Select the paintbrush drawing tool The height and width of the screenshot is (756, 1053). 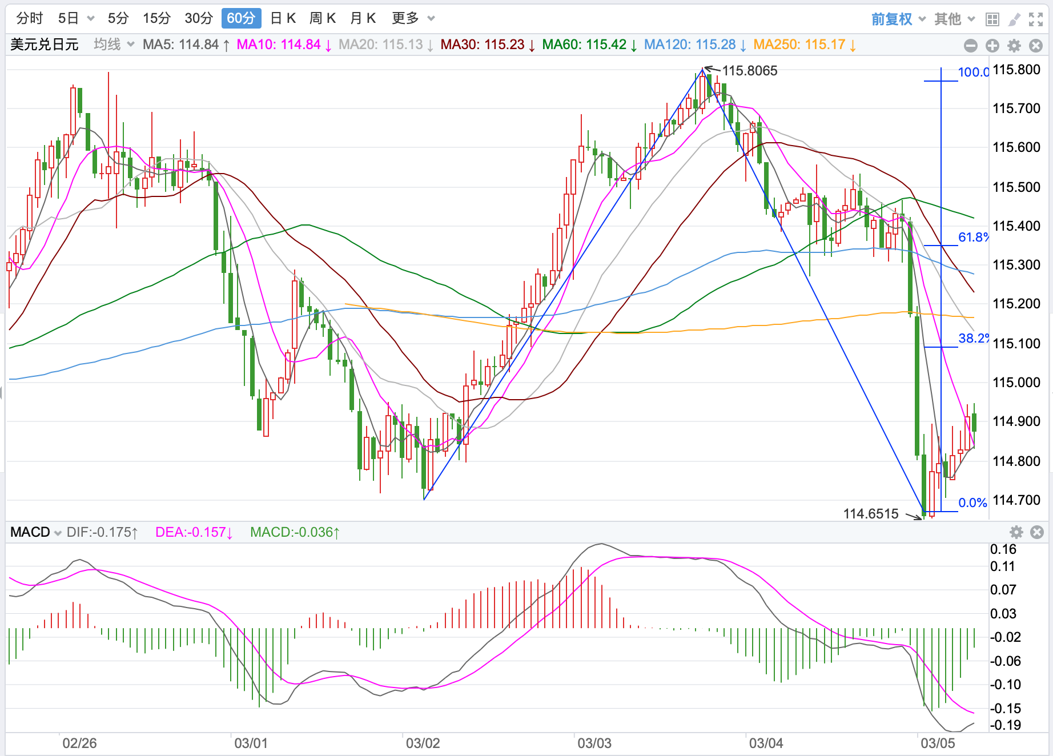[1014, 19]
